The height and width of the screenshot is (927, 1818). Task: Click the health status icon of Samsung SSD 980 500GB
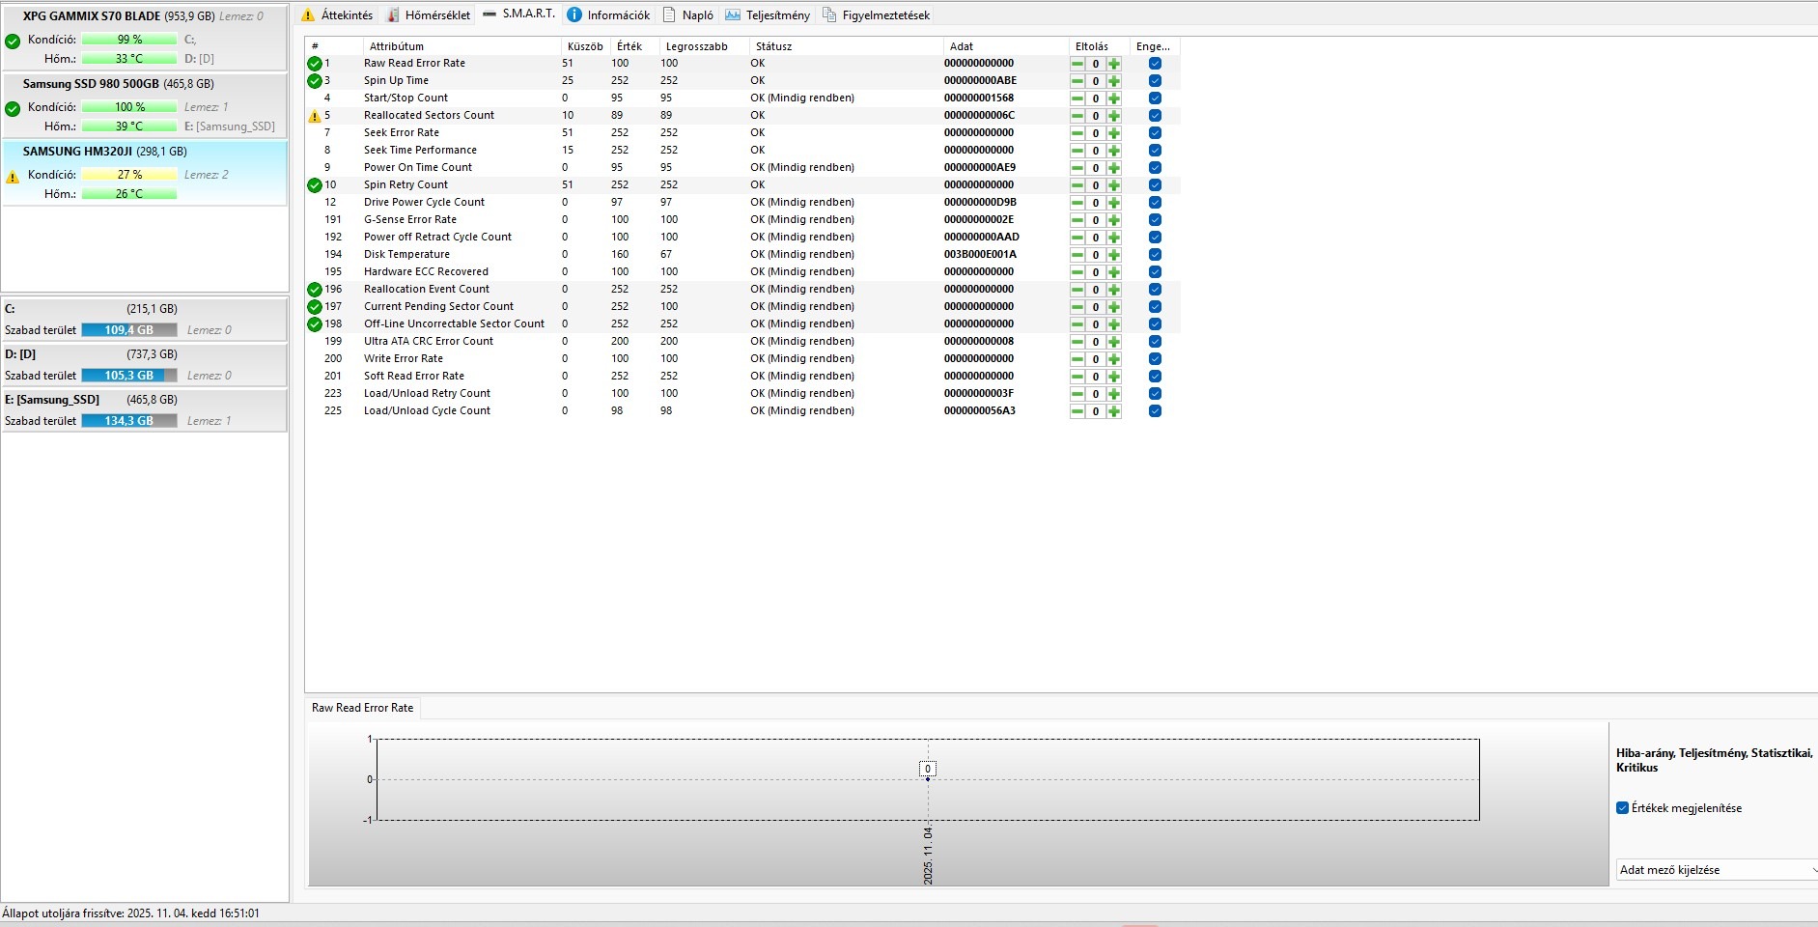[x=13, y=109]
